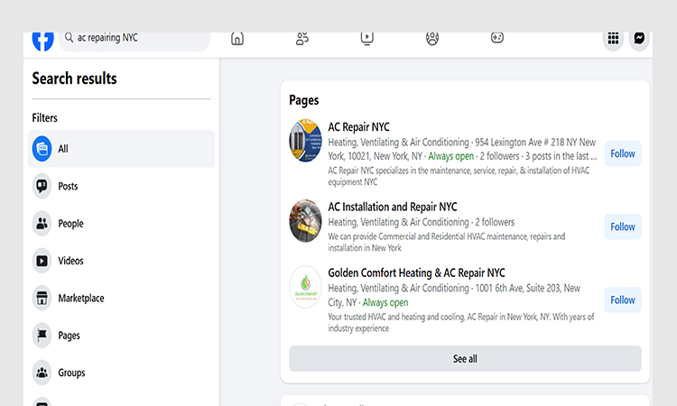Select the Marketplace filter icon

[x=42, y=298]
